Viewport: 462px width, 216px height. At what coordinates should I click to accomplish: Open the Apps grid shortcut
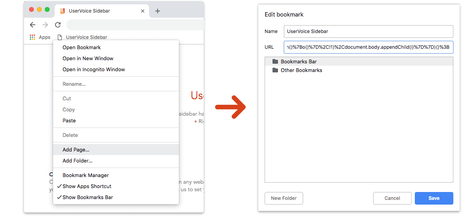[x=33, y=37]
